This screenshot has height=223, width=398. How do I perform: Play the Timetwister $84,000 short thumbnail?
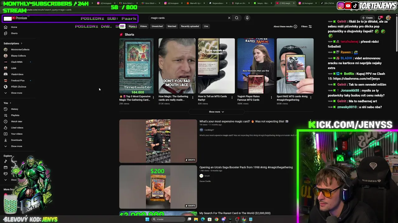136,66
